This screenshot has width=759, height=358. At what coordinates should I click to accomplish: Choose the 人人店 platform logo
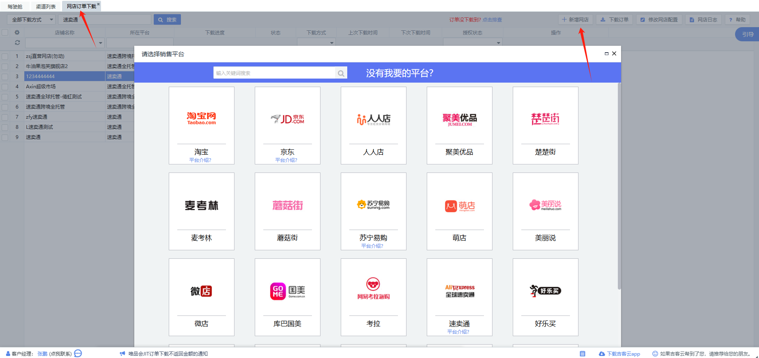[x=373, y=119]
